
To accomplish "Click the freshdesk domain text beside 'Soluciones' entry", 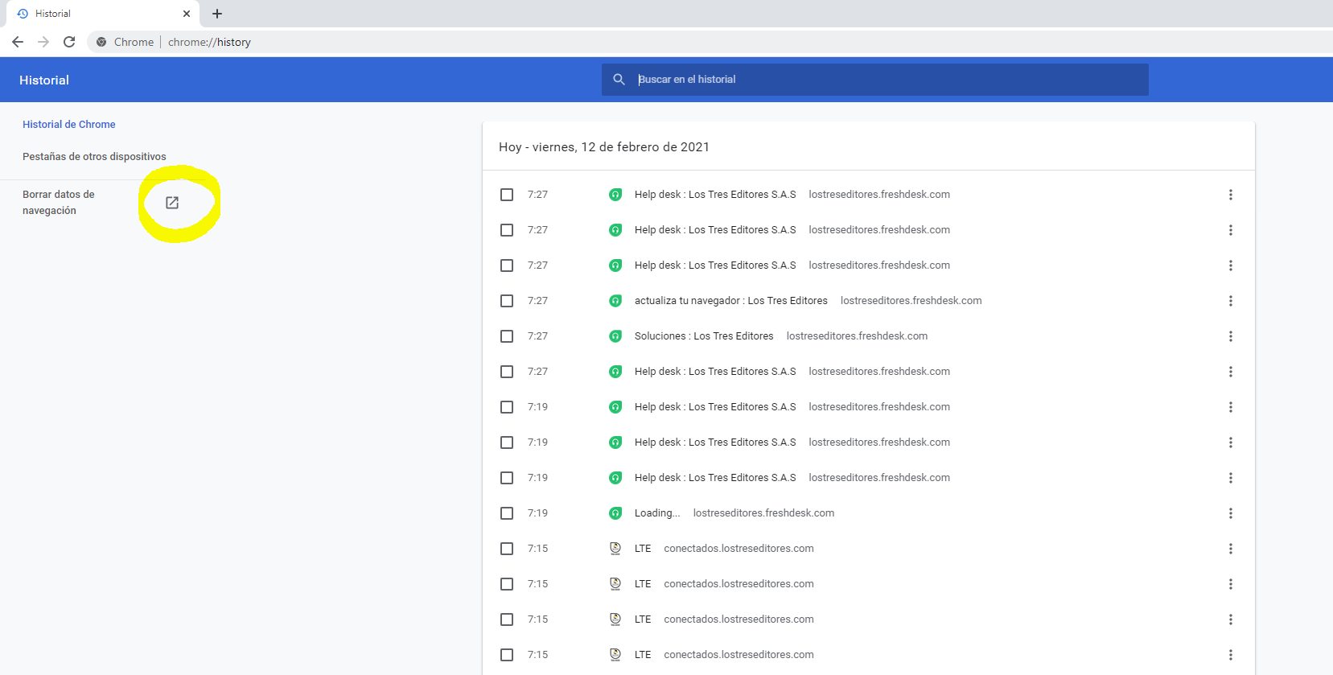I will pos(857,336).
